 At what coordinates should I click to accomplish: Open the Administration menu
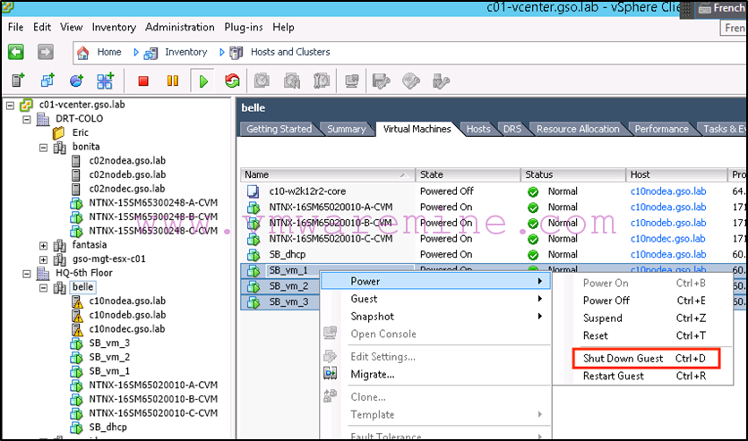[180, 27]
